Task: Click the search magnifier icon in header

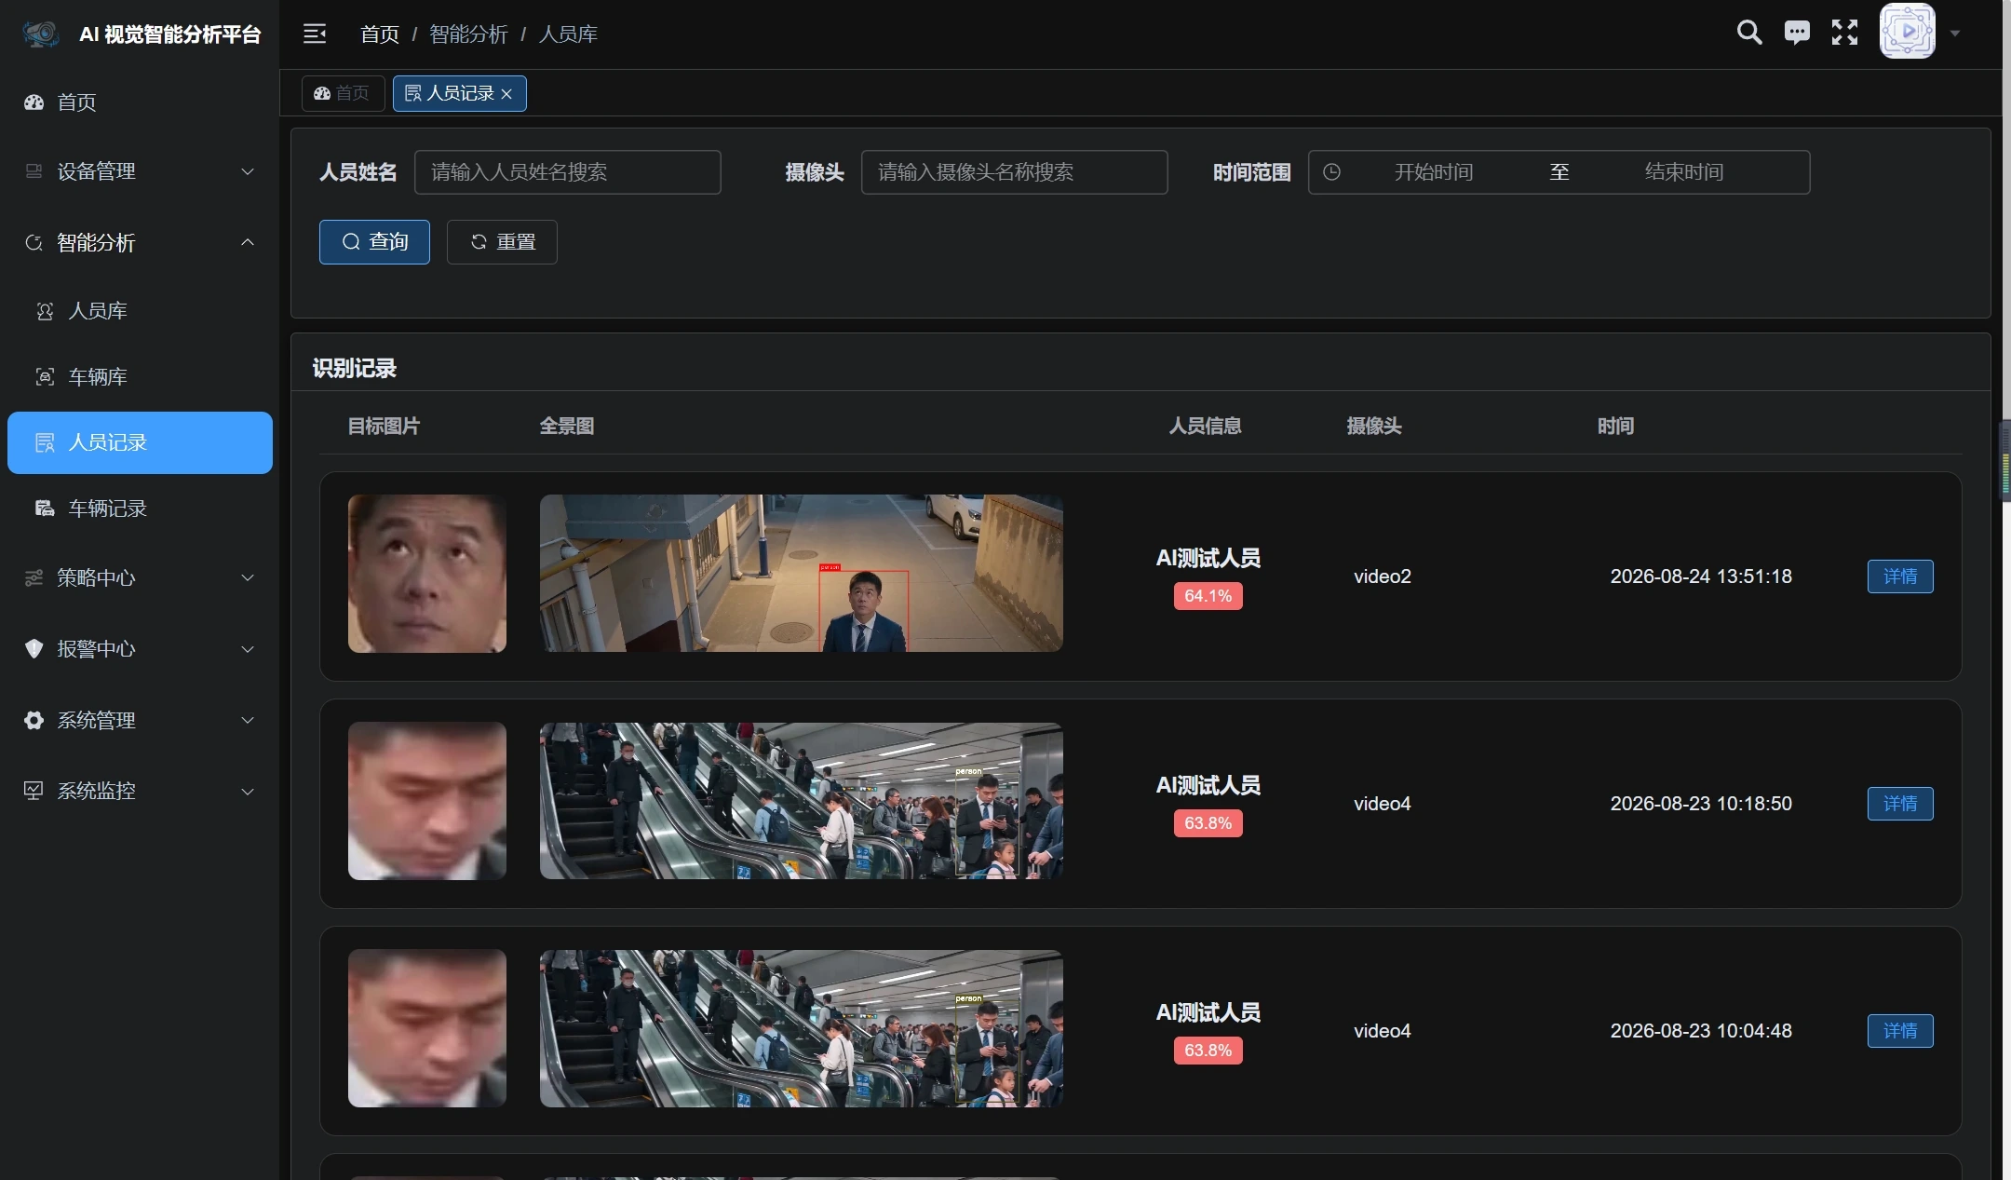Action: 1749,33
